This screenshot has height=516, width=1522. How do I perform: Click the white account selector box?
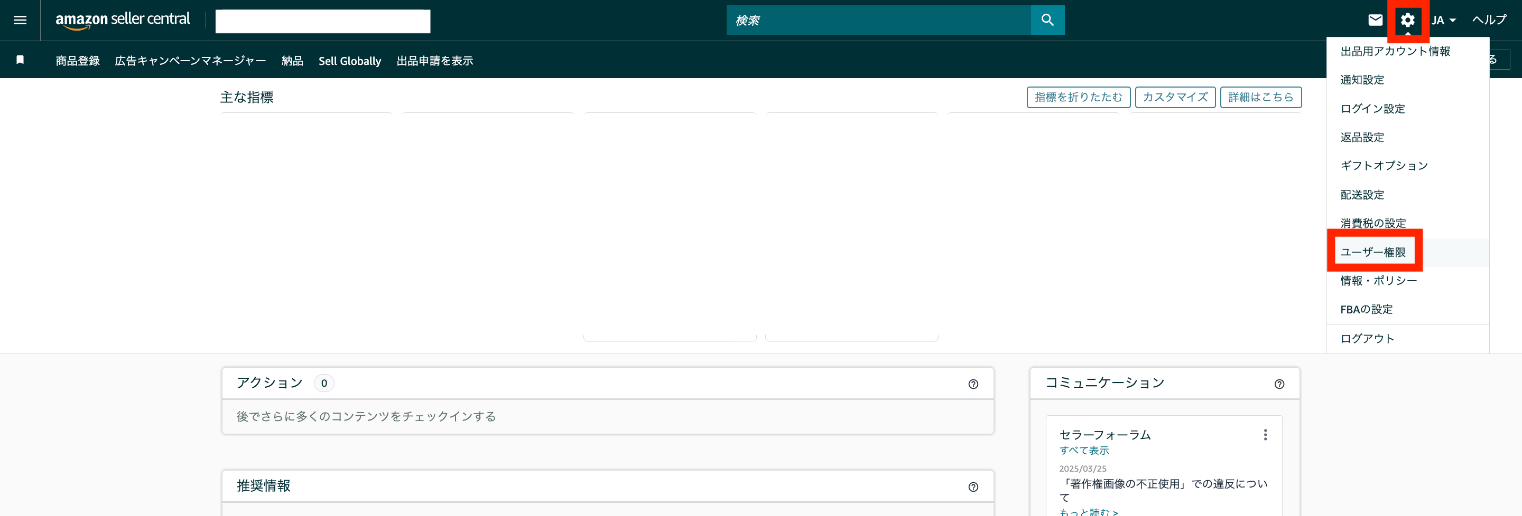[322, 21]
